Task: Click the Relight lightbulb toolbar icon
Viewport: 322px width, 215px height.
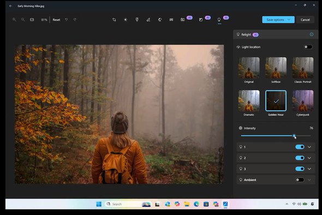Action: (x=219, y=20)
